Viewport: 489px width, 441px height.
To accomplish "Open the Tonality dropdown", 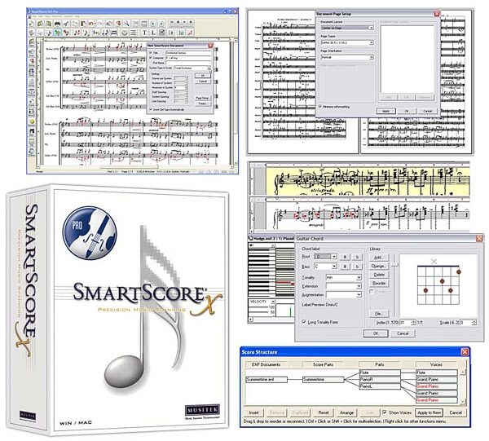I will [359, 277].
